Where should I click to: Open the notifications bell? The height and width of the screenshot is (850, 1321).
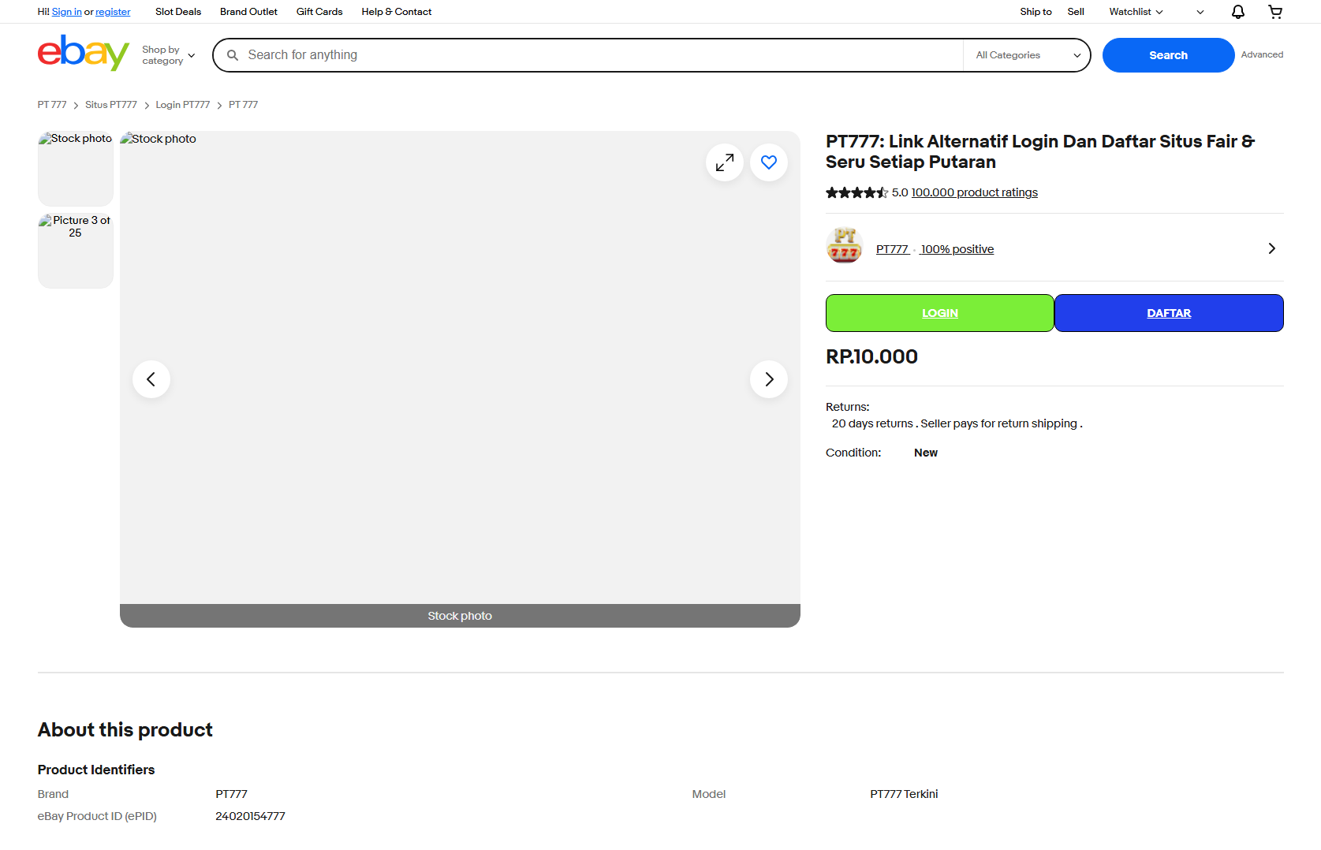tap(1238, 12)
